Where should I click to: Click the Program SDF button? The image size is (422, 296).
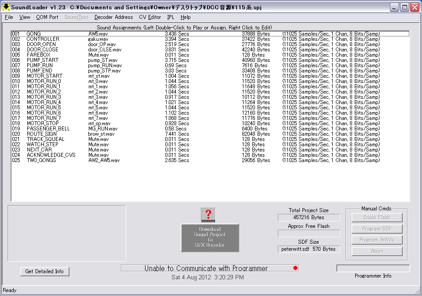coord(377,229)
